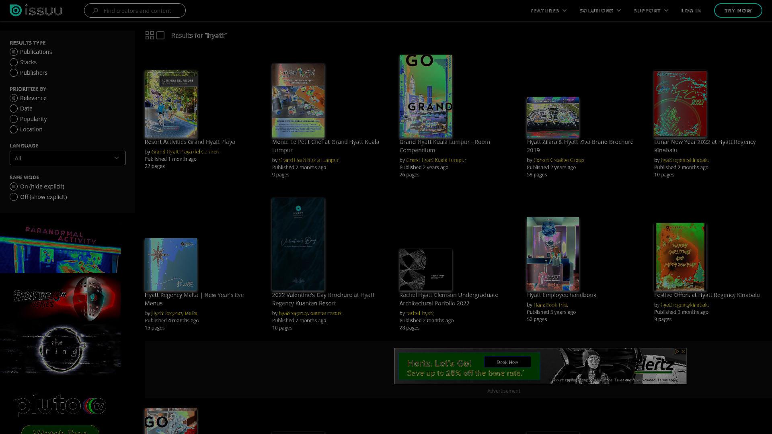Open the Issuu logo home link
The width and height of the screenshot is (772, 434).
pyautogui.click(x=36, y=10)
